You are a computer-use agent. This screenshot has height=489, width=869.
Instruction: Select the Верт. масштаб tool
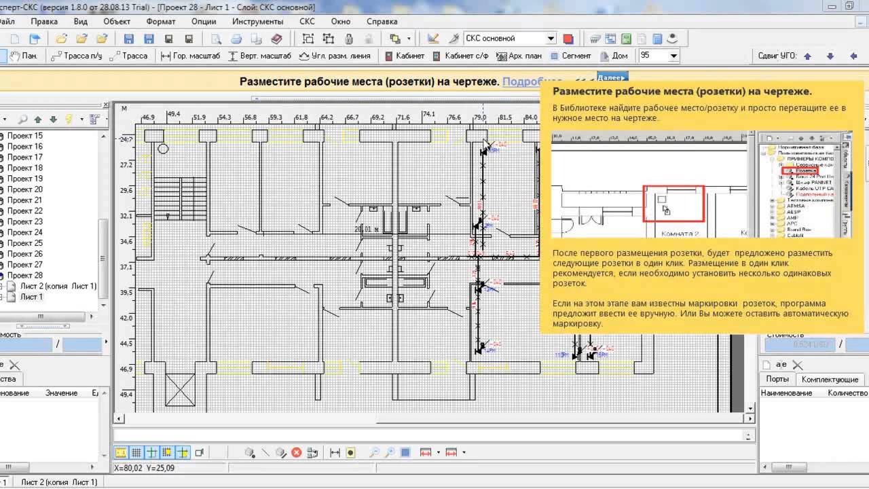point(260,56)
